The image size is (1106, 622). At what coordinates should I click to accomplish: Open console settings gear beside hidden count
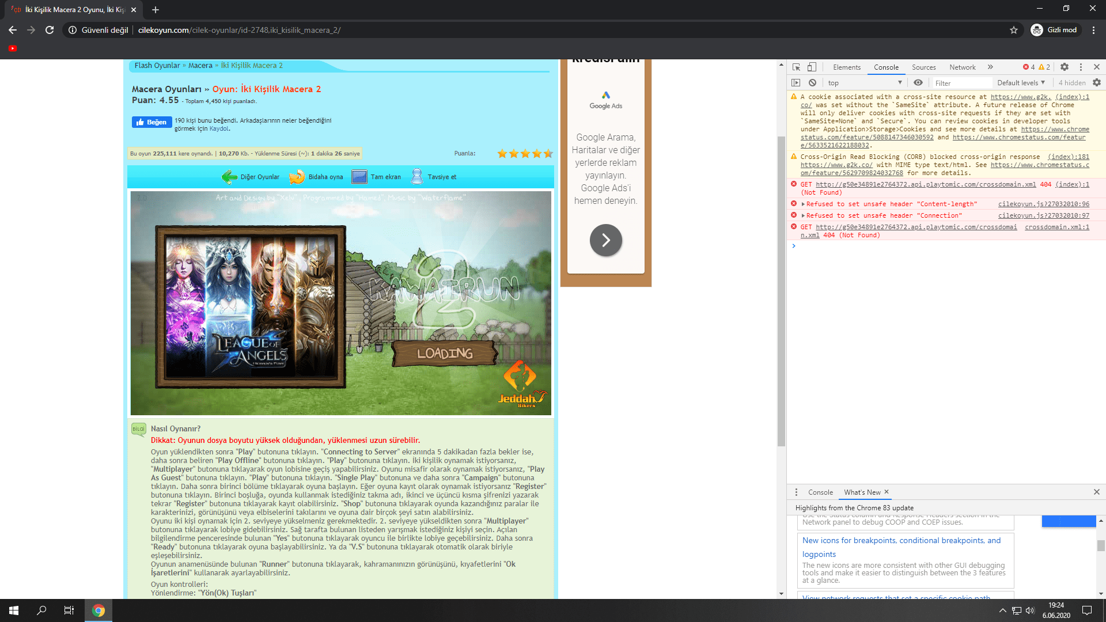[x=1097, y=83]
